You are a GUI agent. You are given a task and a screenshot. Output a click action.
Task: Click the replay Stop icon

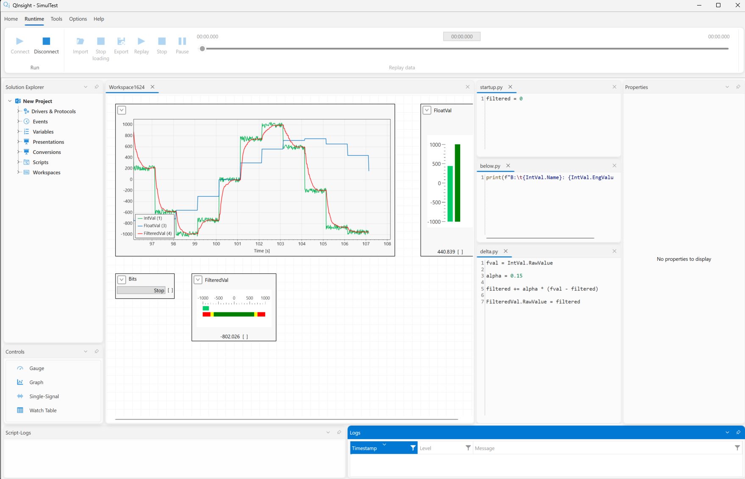(x=162, y=41)
